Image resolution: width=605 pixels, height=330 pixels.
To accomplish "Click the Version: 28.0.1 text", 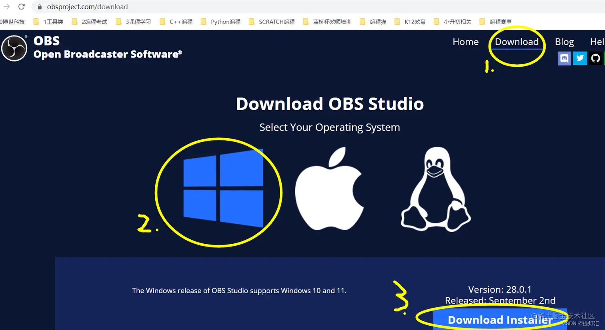I will [x=500, y=289].
